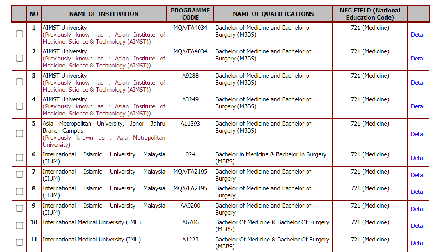This screenshot has width=436, height=252.
Task: Click the NAME OF QUALIFICATIONS column header
Action: click(x=273, y=14)
